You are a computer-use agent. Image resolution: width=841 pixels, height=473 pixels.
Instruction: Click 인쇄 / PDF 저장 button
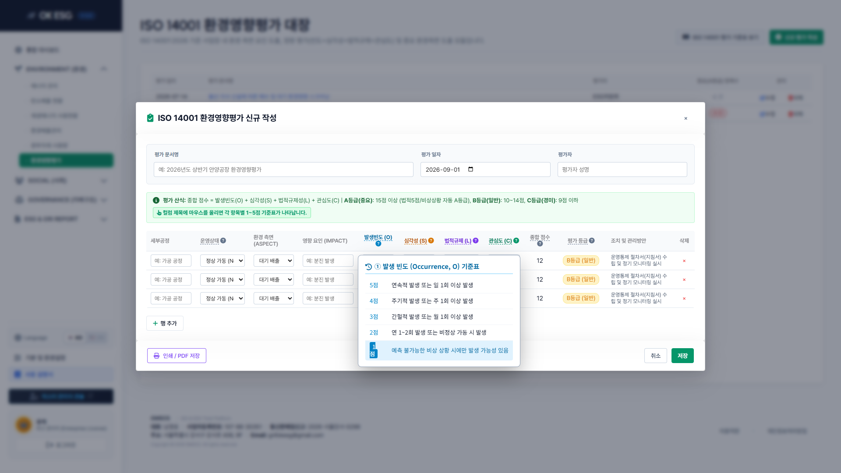point(177,356)
